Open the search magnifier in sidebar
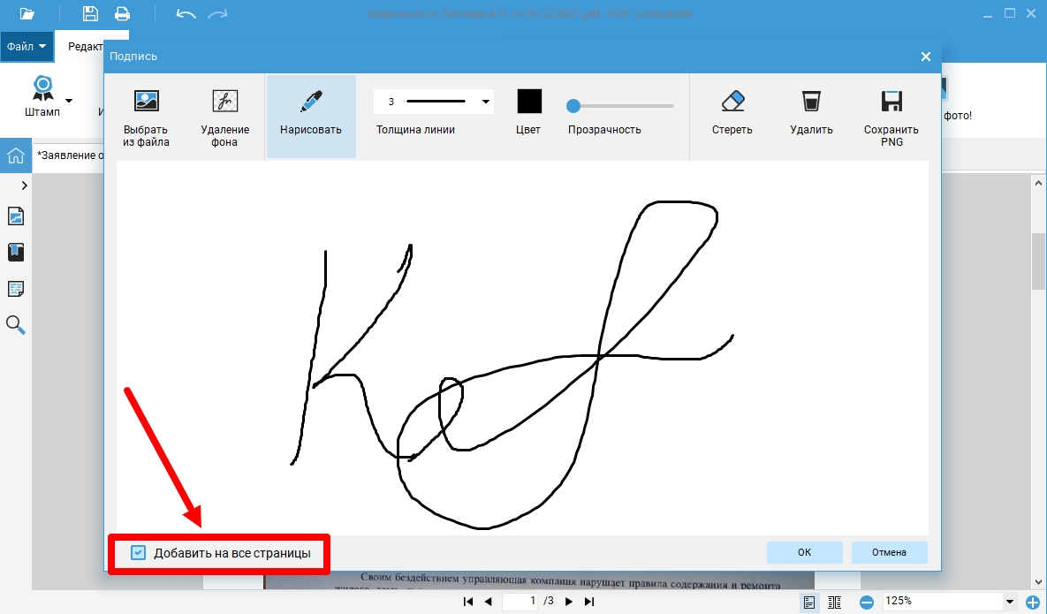This screenshot has width=1047, height=614. pyautogui.click(x=16, y=324)
